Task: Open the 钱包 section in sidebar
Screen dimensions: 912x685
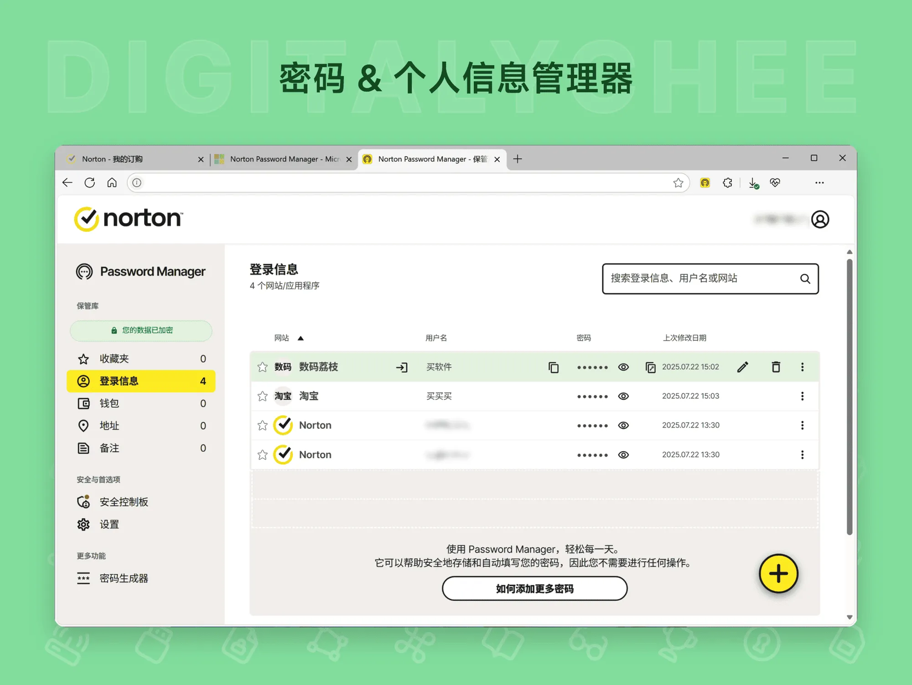Action: (109, 403)
